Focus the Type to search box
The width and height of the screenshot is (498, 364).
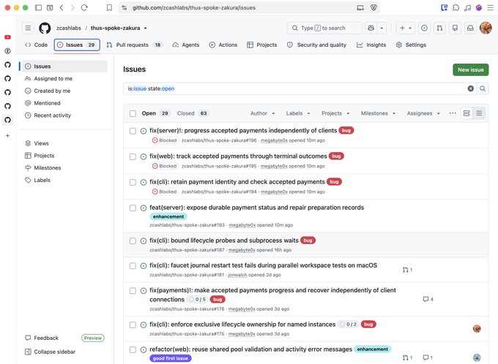coord(324,28)
